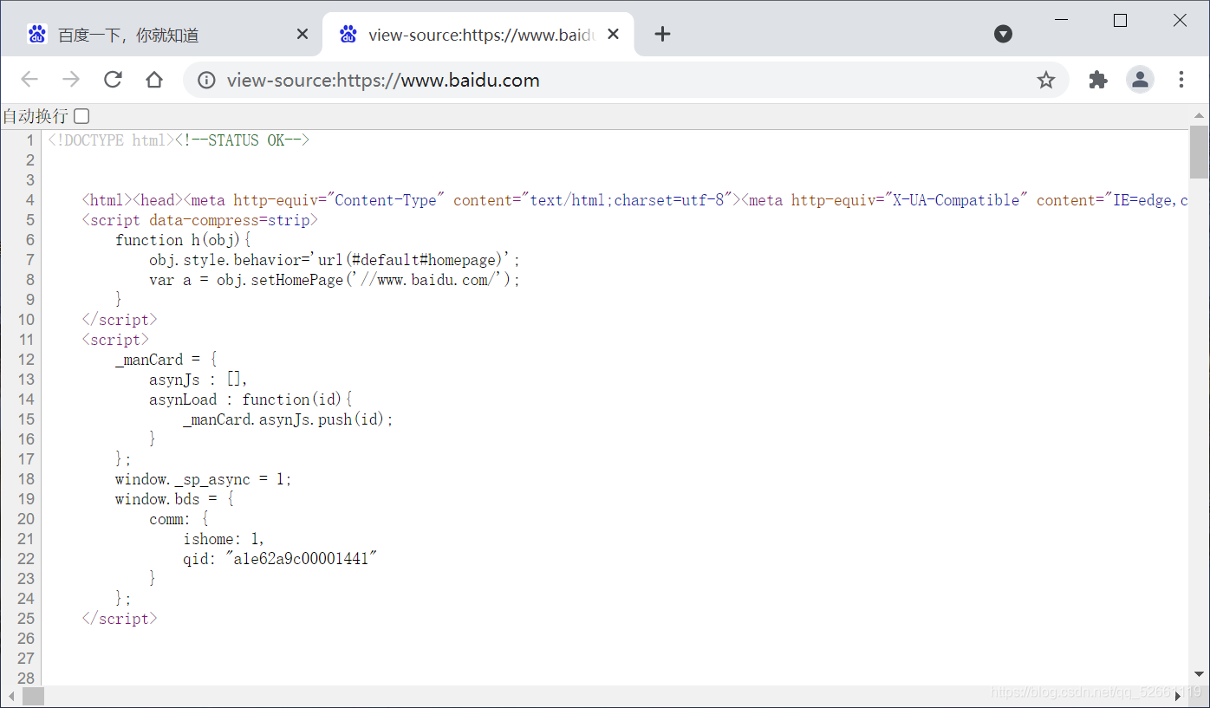Click the horizontal scrollbar thumb
Screen dimensions: 1210x708
33,696
